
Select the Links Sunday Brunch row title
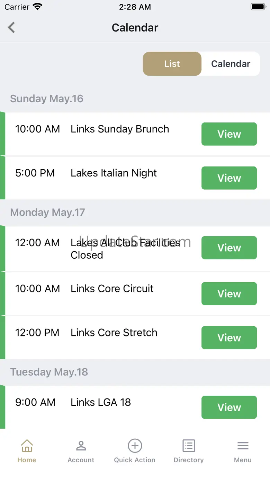click(x=120, y=129)
